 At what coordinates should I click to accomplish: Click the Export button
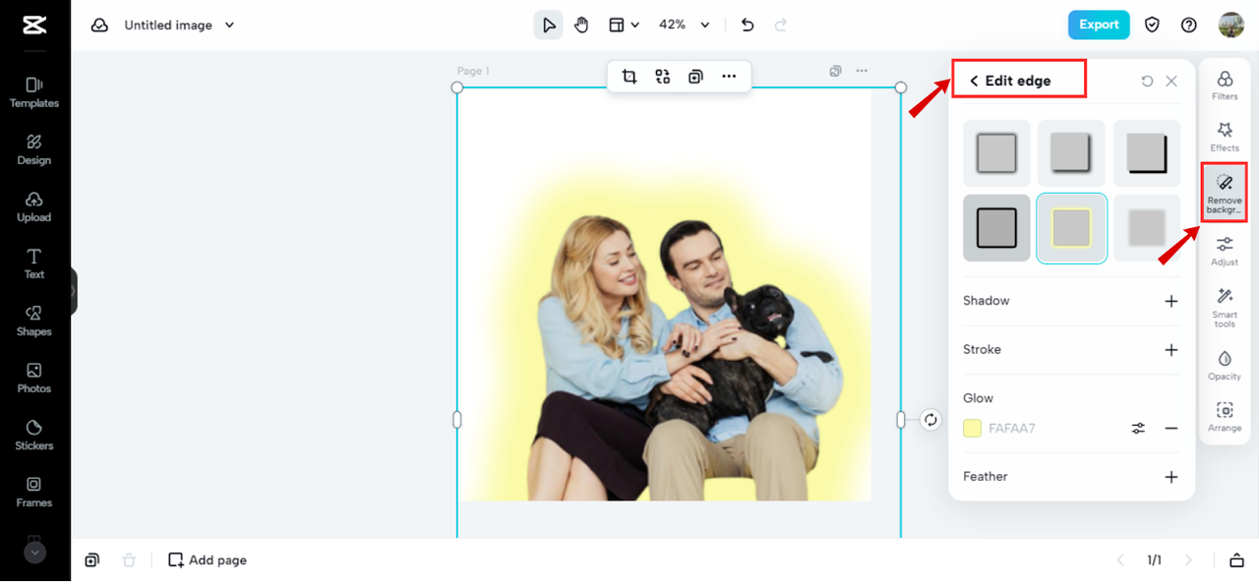point(1099,25)
